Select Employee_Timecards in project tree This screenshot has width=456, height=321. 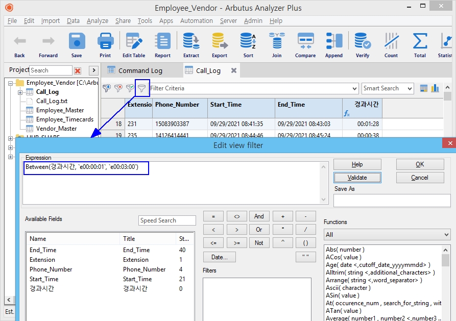(x=64, y=119)
